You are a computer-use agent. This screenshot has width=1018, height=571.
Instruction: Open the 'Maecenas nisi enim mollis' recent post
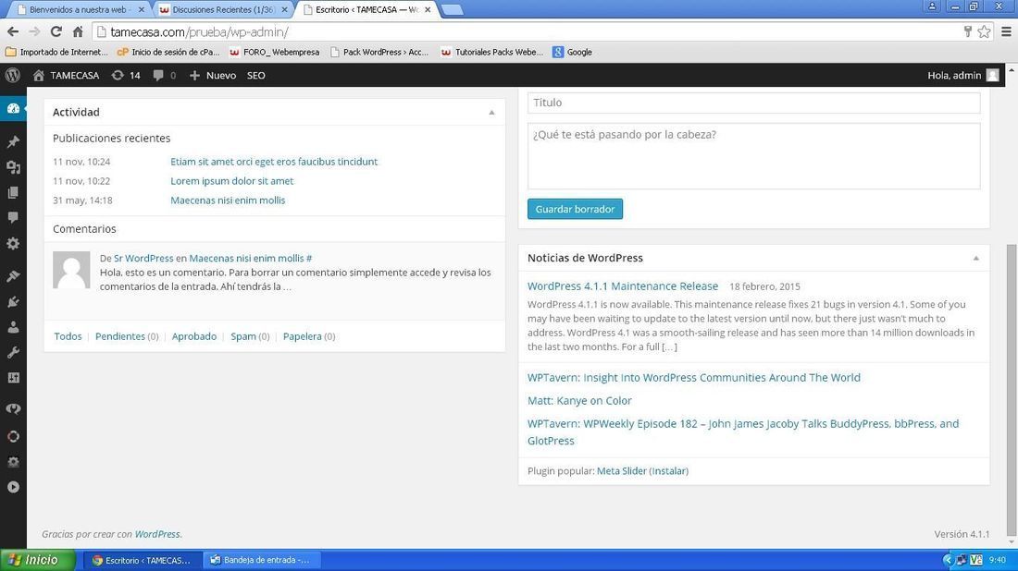(228, 200)
